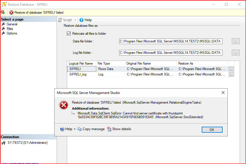Click the large red error icon in the dialog
The height and width of the screenshot is (164, 246).
click(x=63, y=105)
